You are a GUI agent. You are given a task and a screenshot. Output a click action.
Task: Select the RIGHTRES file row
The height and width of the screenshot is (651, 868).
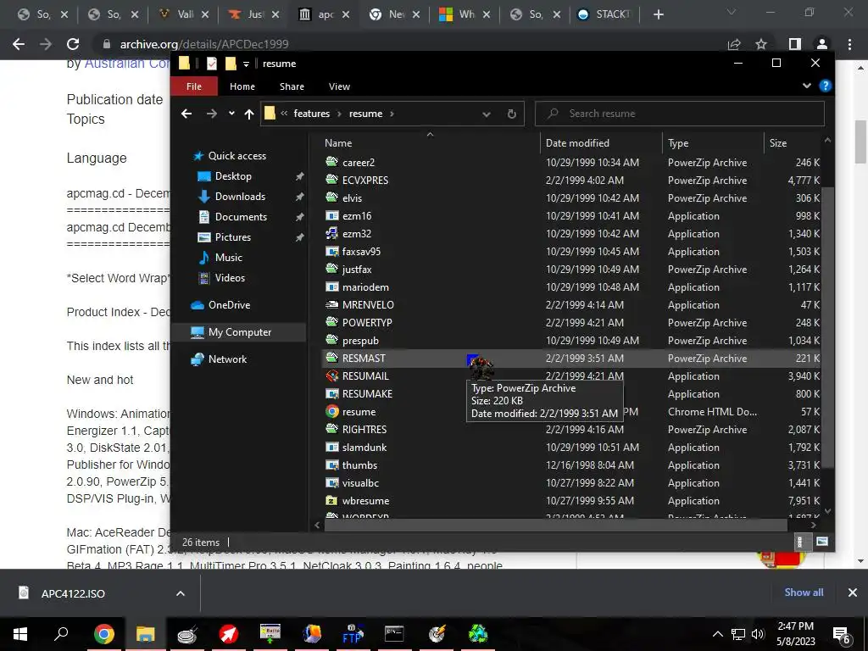pyautogui.click(x=572, y=430)
